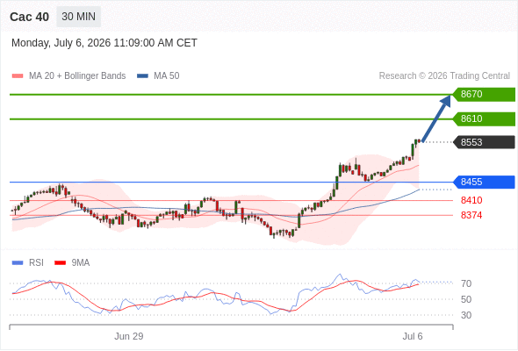Click the Jul 6 date axis label
The height and width of the screenshot is (351, 518).
tap(413, 336)
